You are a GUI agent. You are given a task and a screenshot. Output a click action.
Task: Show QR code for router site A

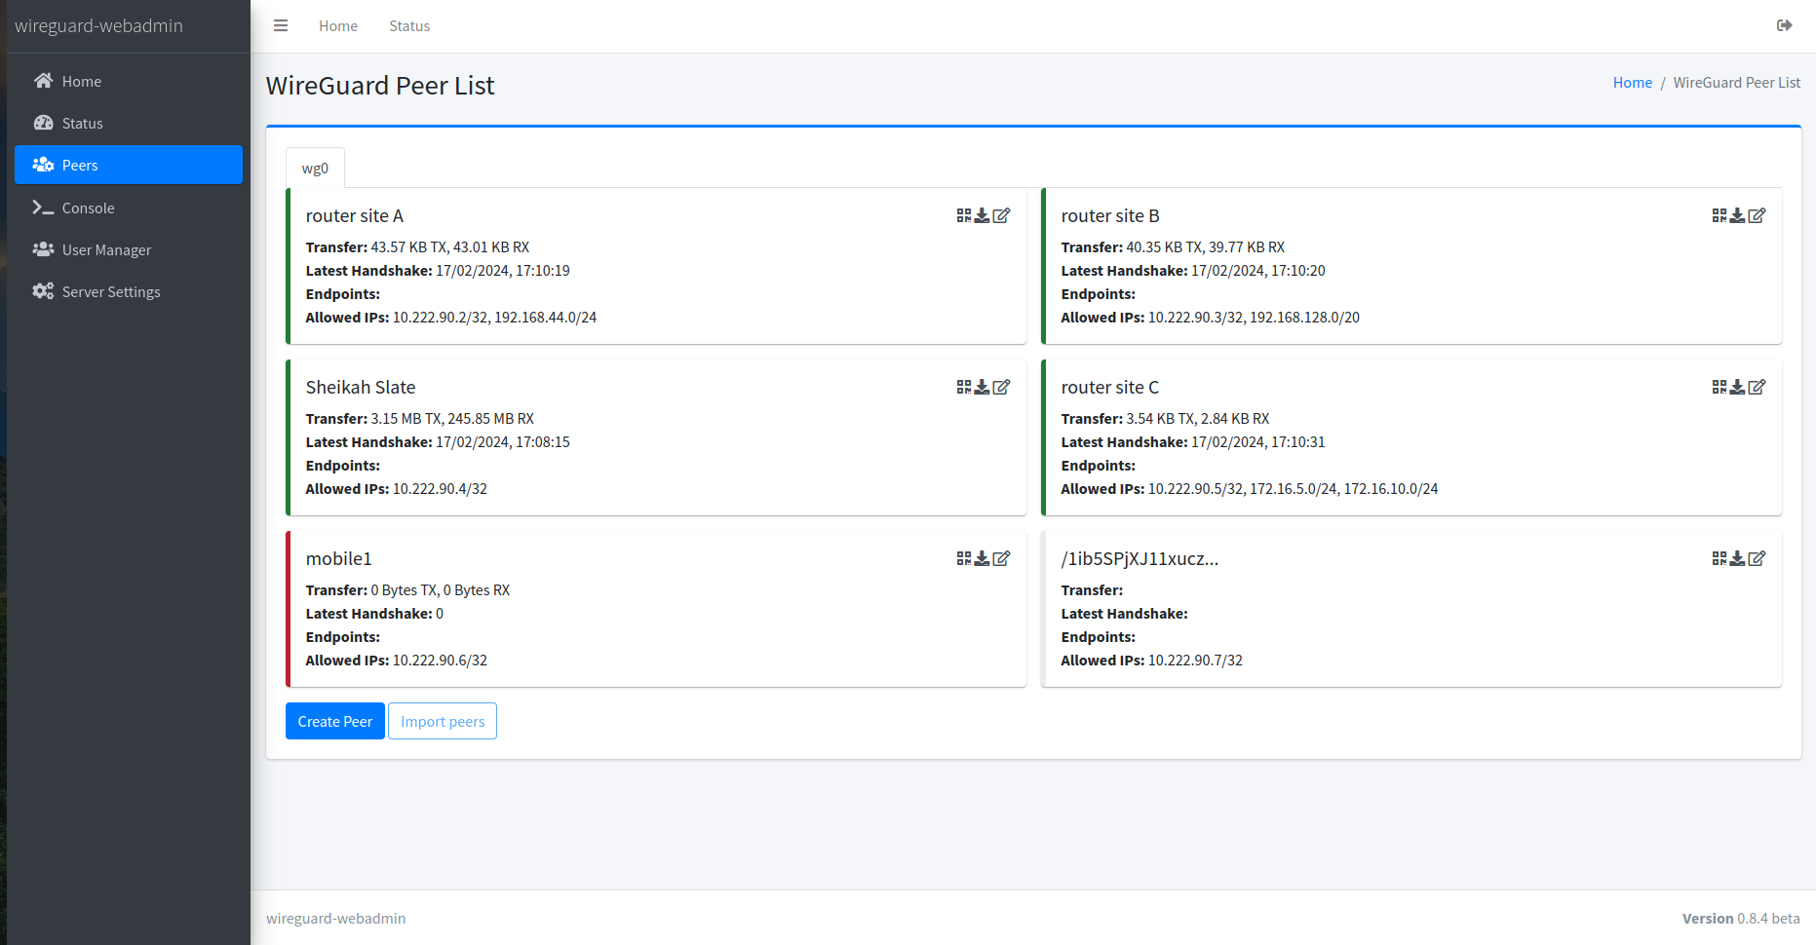tap(963, 215)
